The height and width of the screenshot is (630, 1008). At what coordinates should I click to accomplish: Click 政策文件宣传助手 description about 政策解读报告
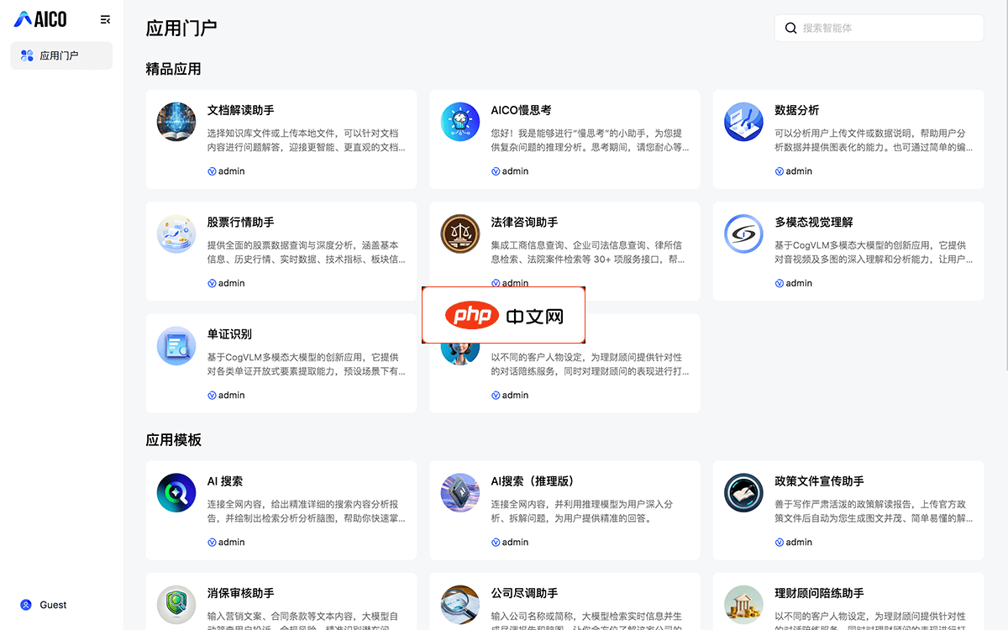coord(874,512)
